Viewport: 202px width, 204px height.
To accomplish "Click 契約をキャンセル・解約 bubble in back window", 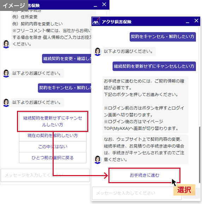I will pos(65,88).
